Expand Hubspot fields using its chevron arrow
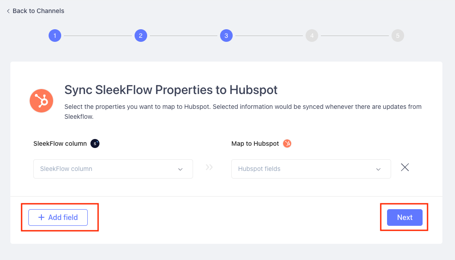The height and width of the screenshot is (260, 455). pos(378,169)
